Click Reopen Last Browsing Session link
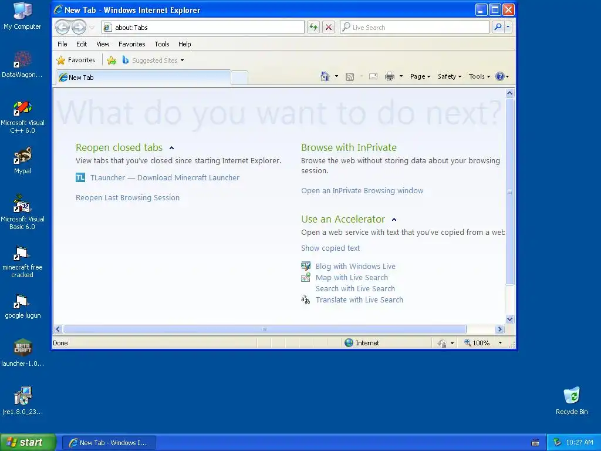 click(x=127, y=197)
